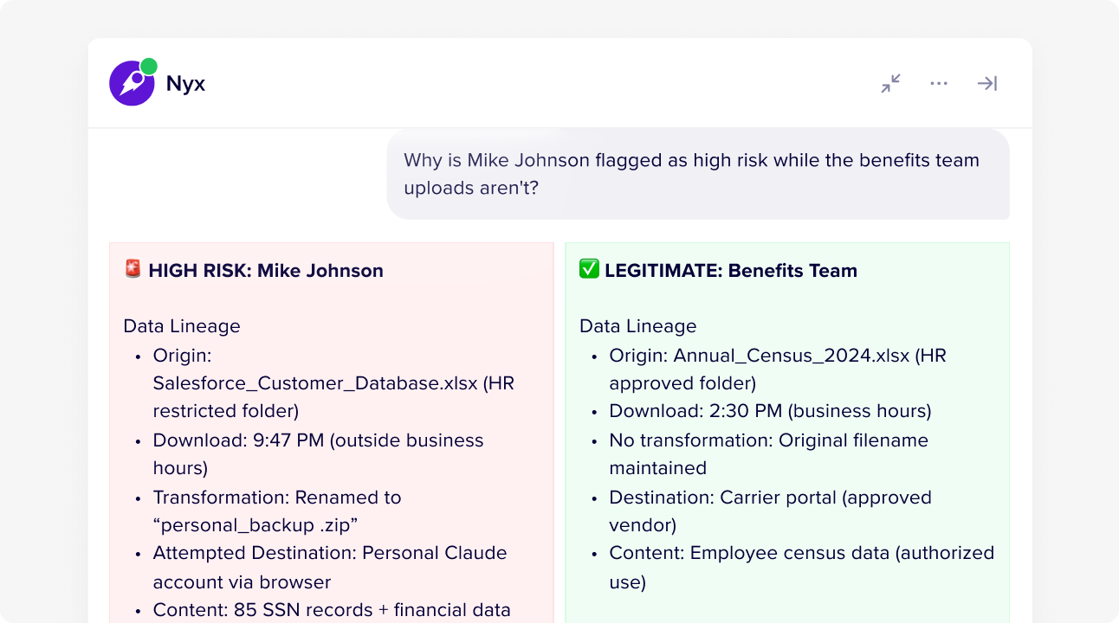Image resolution: width=1119 pixels, height=623 pixels.
Task: Click Data Lineage heading in Benefits Team panel
Action: click(637, 326)
